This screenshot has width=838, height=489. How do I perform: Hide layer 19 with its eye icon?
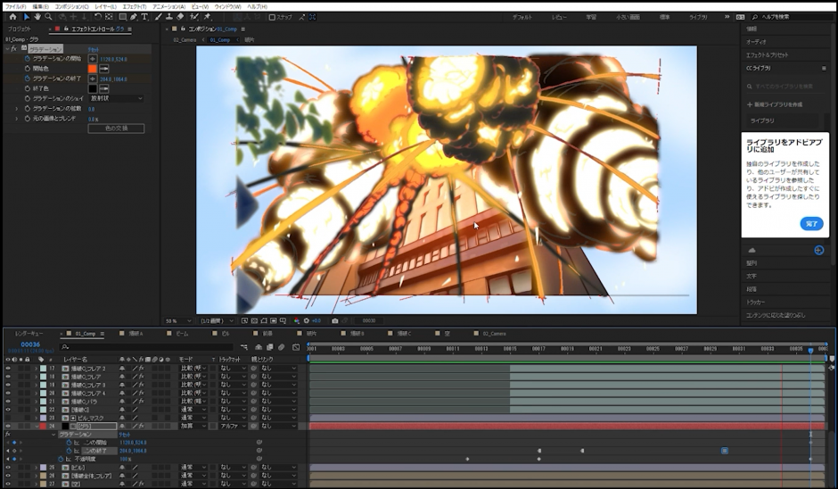[8, 385]
